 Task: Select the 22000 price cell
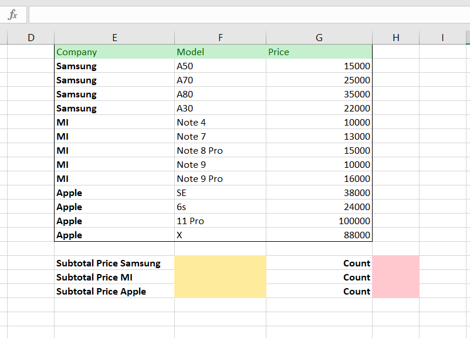pos(319,108)
